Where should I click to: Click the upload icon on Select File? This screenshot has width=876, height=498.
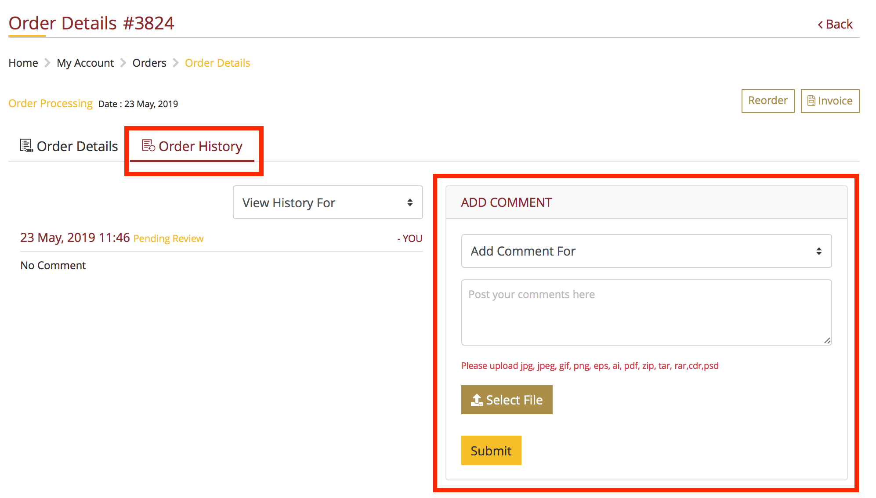click(x=477, y=400)
